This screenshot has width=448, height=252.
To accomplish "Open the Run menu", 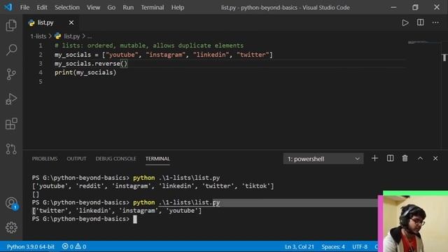I will pos(128,8).
